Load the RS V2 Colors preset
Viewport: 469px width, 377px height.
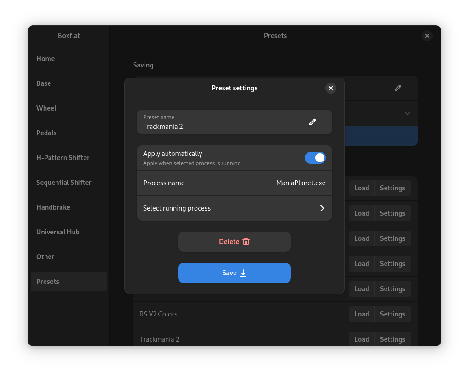[362, 314]
